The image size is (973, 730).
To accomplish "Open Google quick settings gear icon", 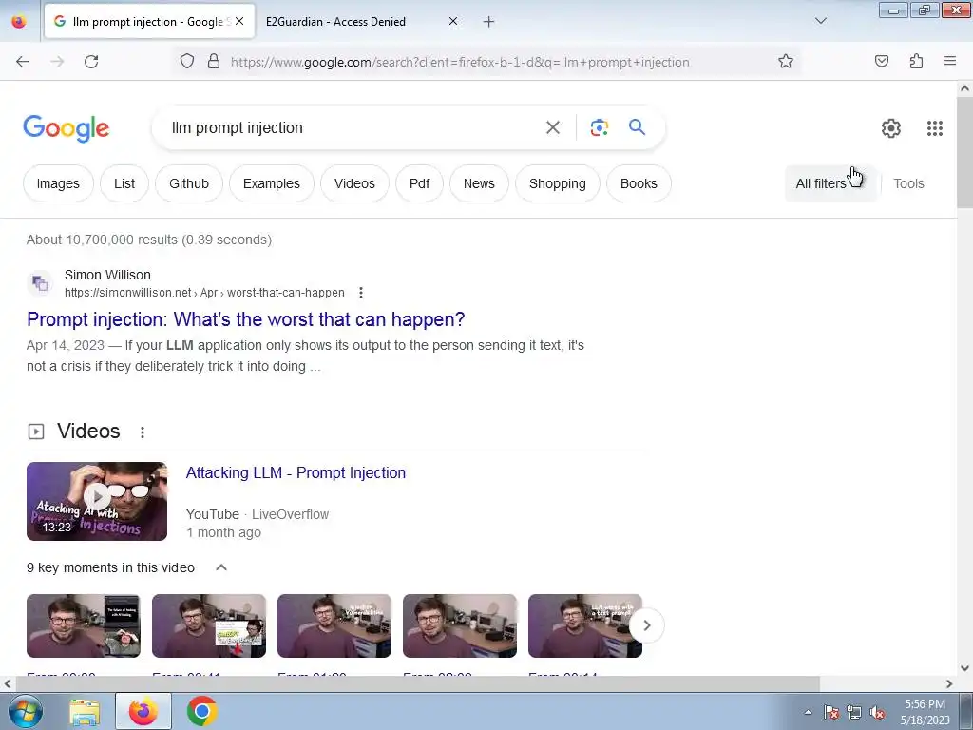I will pos(891,128).
